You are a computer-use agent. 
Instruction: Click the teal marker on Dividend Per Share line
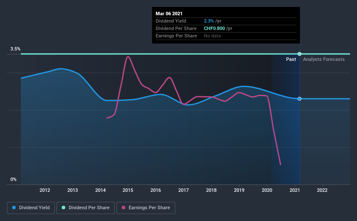click(x=300, y=54)
